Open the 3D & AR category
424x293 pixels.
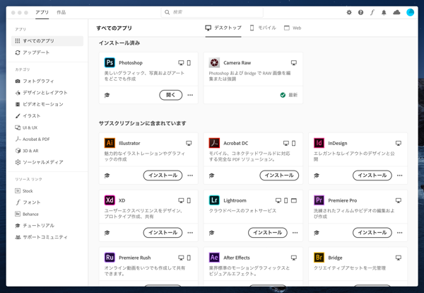tap(27, 151)
